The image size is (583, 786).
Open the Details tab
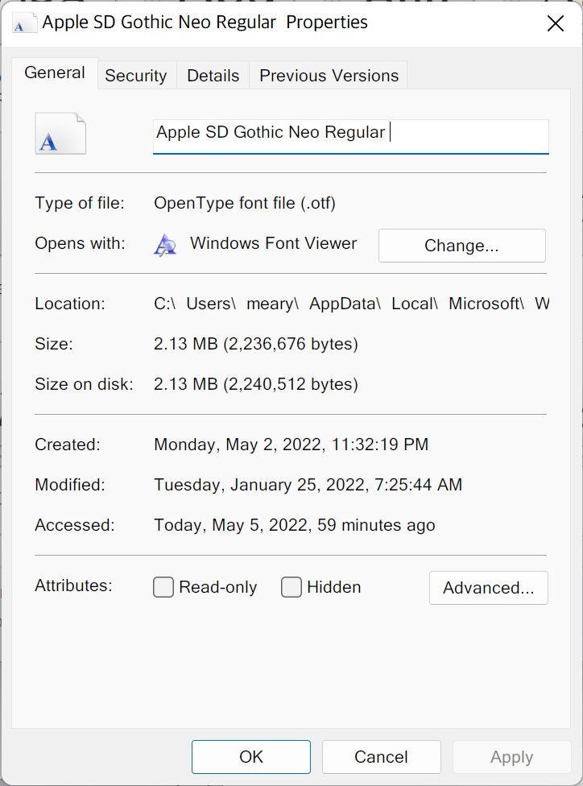coord(213,76)
